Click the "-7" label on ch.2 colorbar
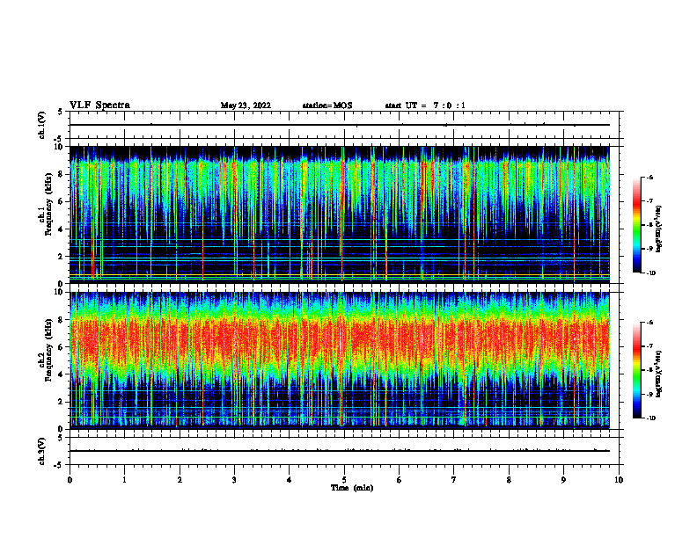Screen dimensions: 697x538 [x=649, y=346]
